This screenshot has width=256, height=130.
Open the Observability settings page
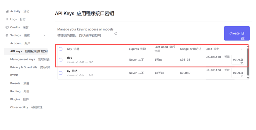(x=26, y=107)
